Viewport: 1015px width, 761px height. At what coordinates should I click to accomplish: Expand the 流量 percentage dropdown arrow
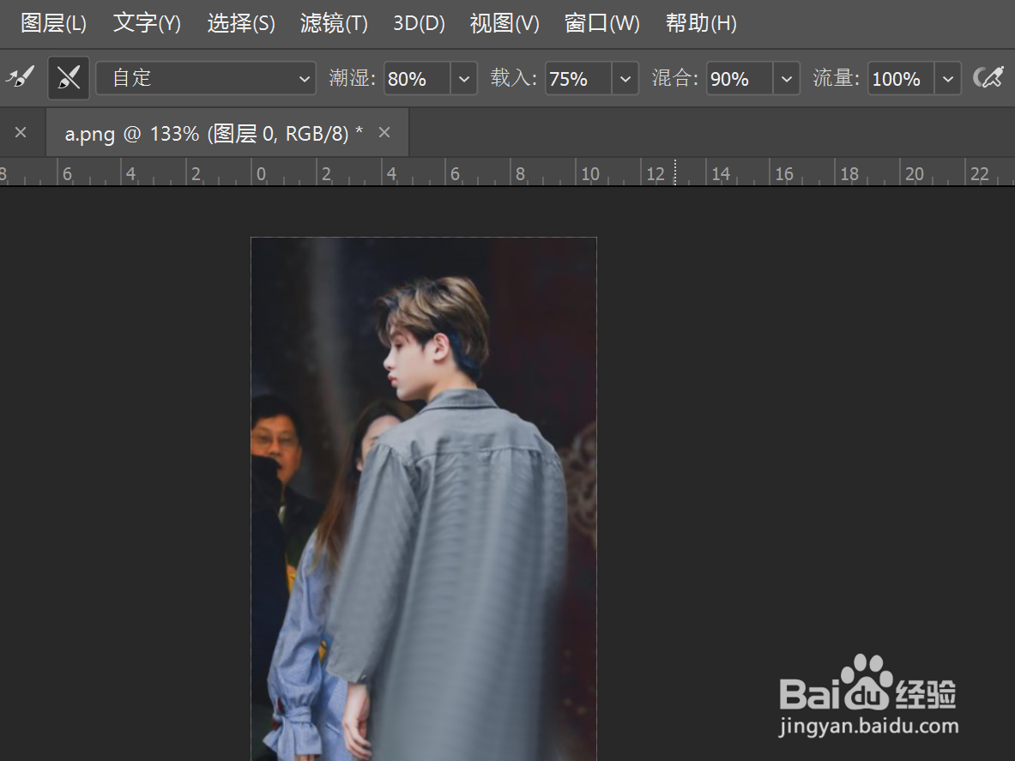click(948, 78)
